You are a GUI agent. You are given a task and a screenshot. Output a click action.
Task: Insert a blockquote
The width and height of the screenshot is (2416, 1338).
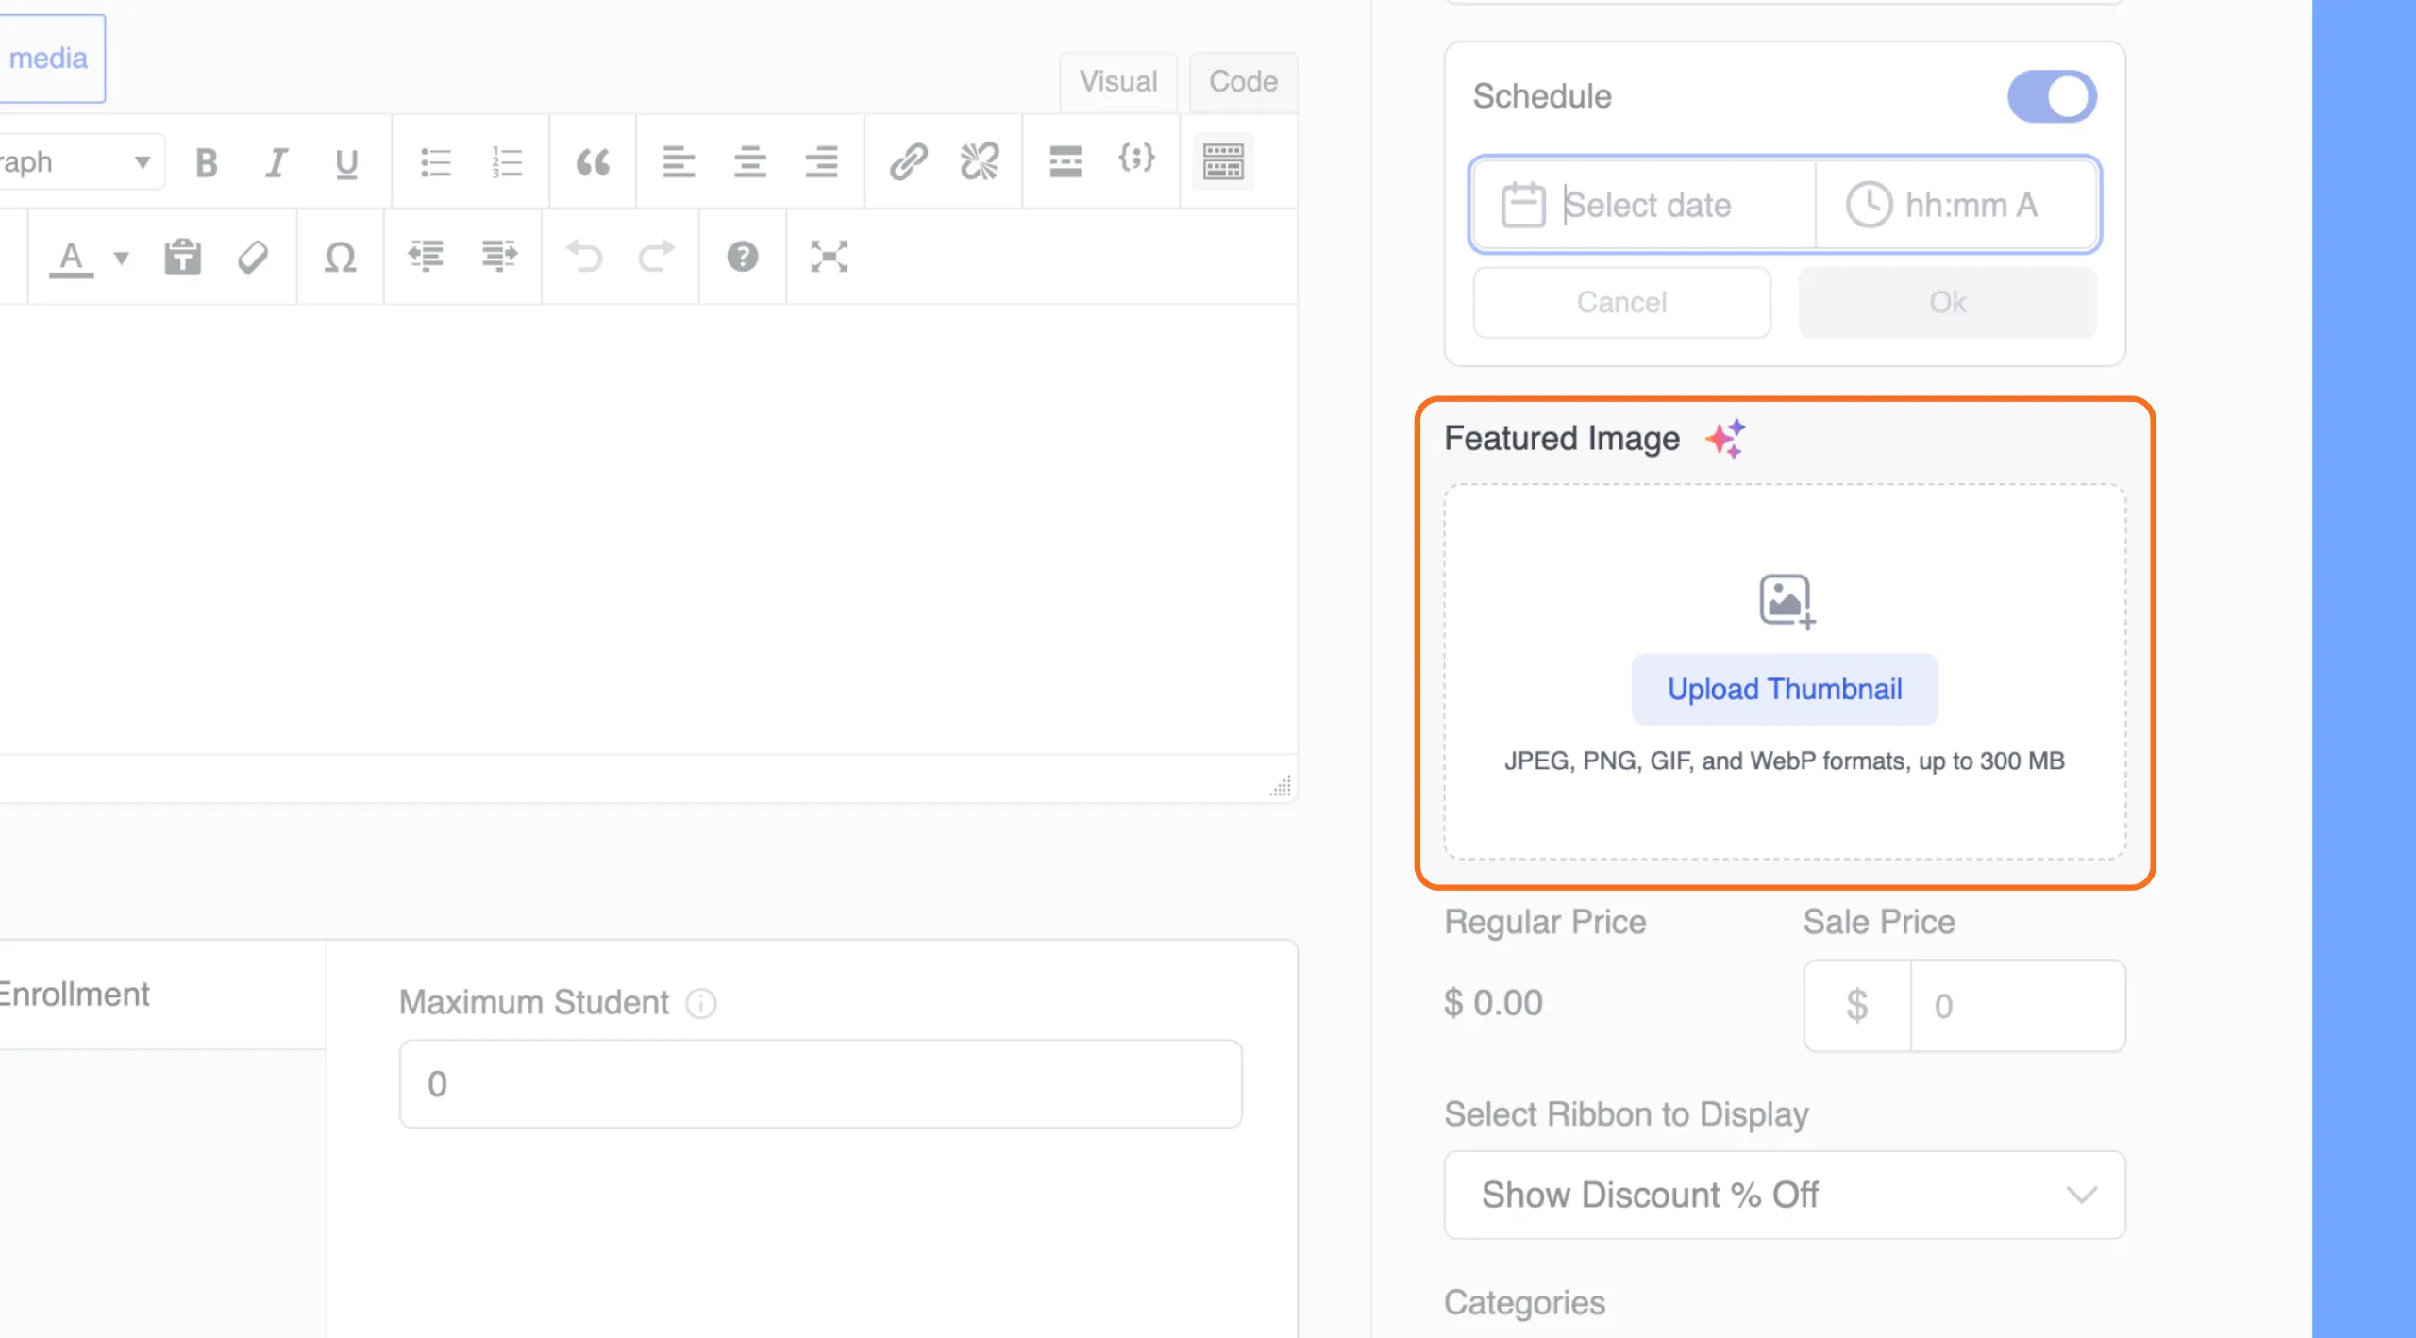(593, 162)
